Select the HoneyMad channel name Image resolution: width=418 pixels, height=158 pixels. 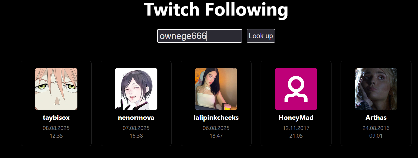[296, 118]
